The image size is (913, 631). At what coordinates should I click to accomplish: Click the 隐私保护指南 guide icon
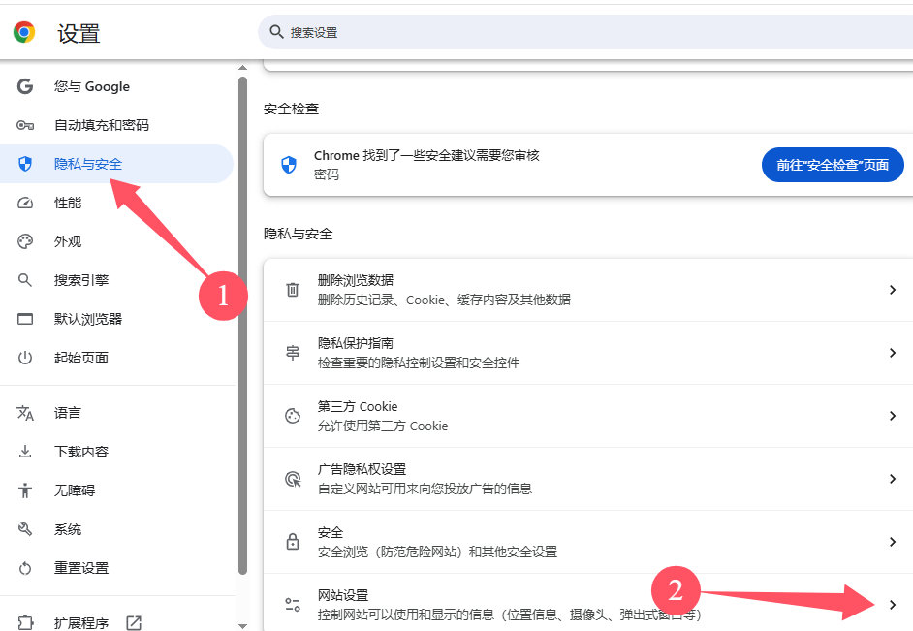coord(292,353)
